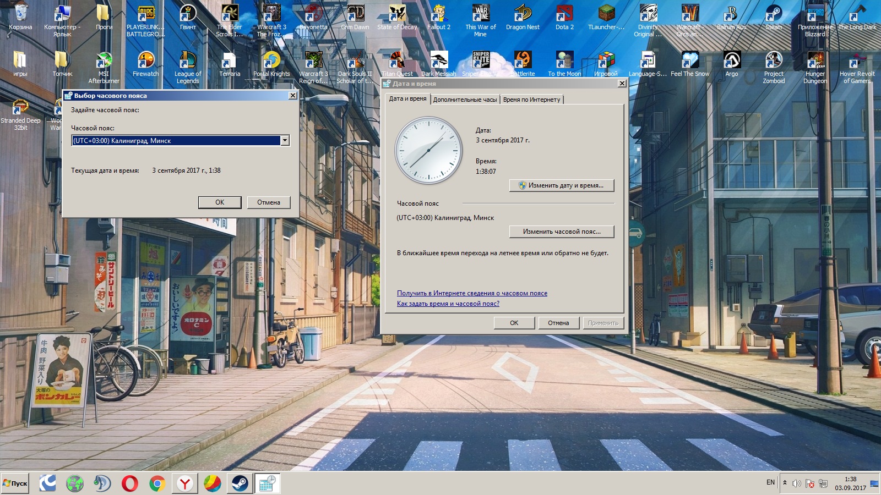Launch the Hunger Dungeon desktop icon
The width and height of the screenshot is (881, 495).
(815, 67)
